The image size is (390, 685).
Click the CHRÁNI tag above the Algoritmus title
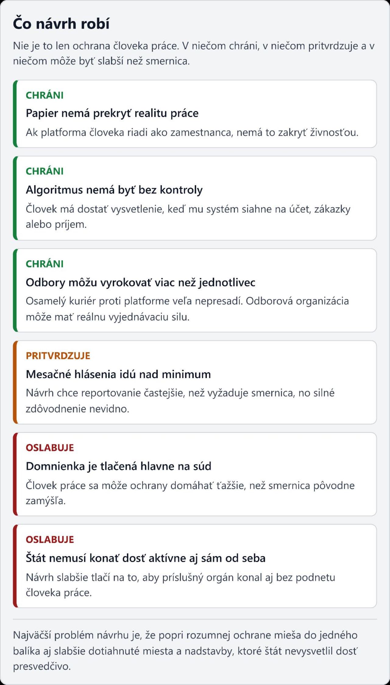pyautogui.click(x=45, y=171)
